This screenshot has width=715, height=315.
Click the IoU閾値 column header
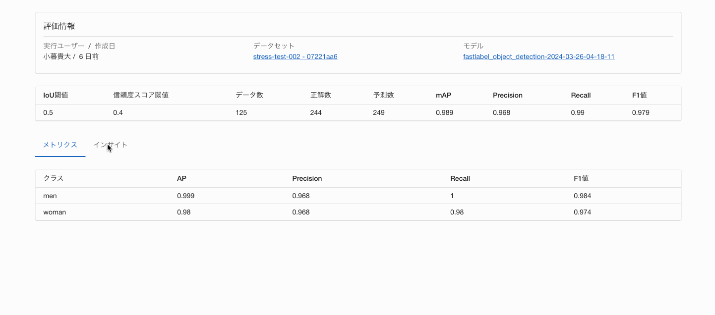(56, 95)
